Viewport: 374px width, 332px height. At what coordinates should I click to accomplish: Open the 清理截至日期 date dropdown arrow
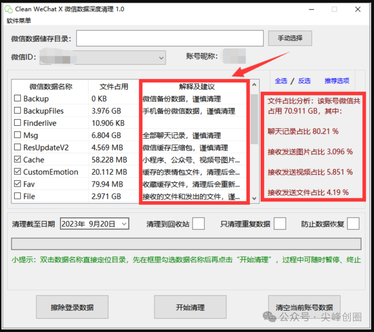click(124, 224)
